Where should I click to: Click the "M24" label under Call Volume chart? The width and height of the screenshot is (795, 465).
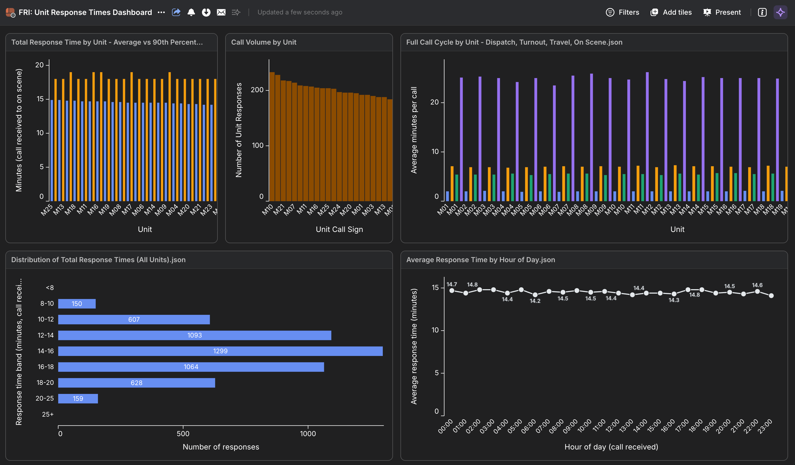pyautogui.click(x=334, y=210)
